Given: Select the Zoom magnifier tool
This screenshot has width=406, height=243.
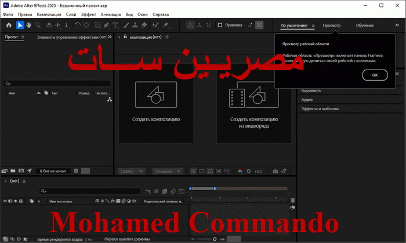Looking at the screenshot, I should pos(38,25).
